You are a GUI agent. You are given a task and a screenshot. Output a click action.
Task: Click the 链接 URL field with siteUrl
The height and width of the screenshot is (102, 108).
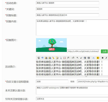93,81
